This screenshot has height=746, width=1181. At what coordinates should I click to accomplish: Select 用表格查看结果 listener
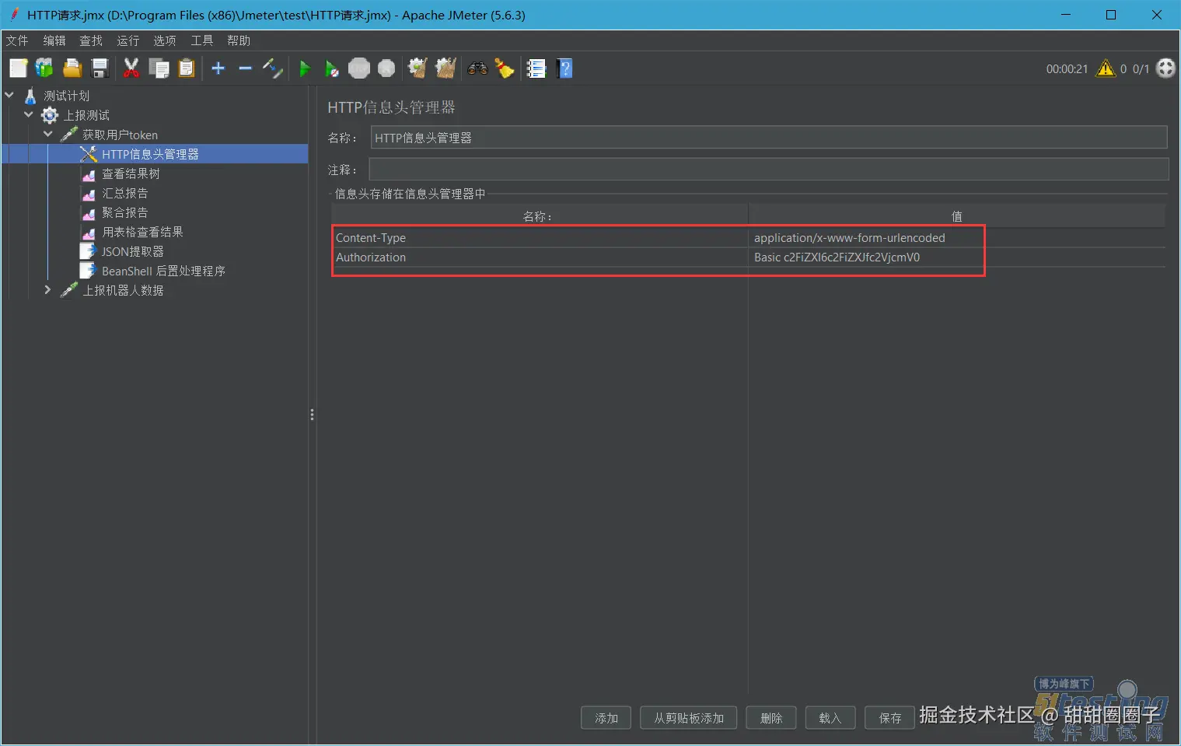[x=142, y=232]
